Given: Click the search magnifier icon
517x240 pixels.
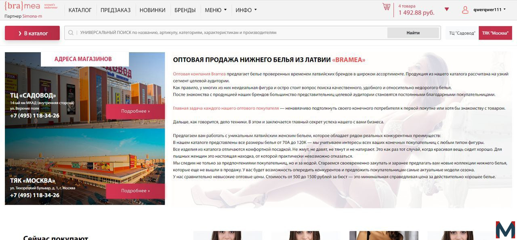Looking at the screenshot, I should point(71,33).
